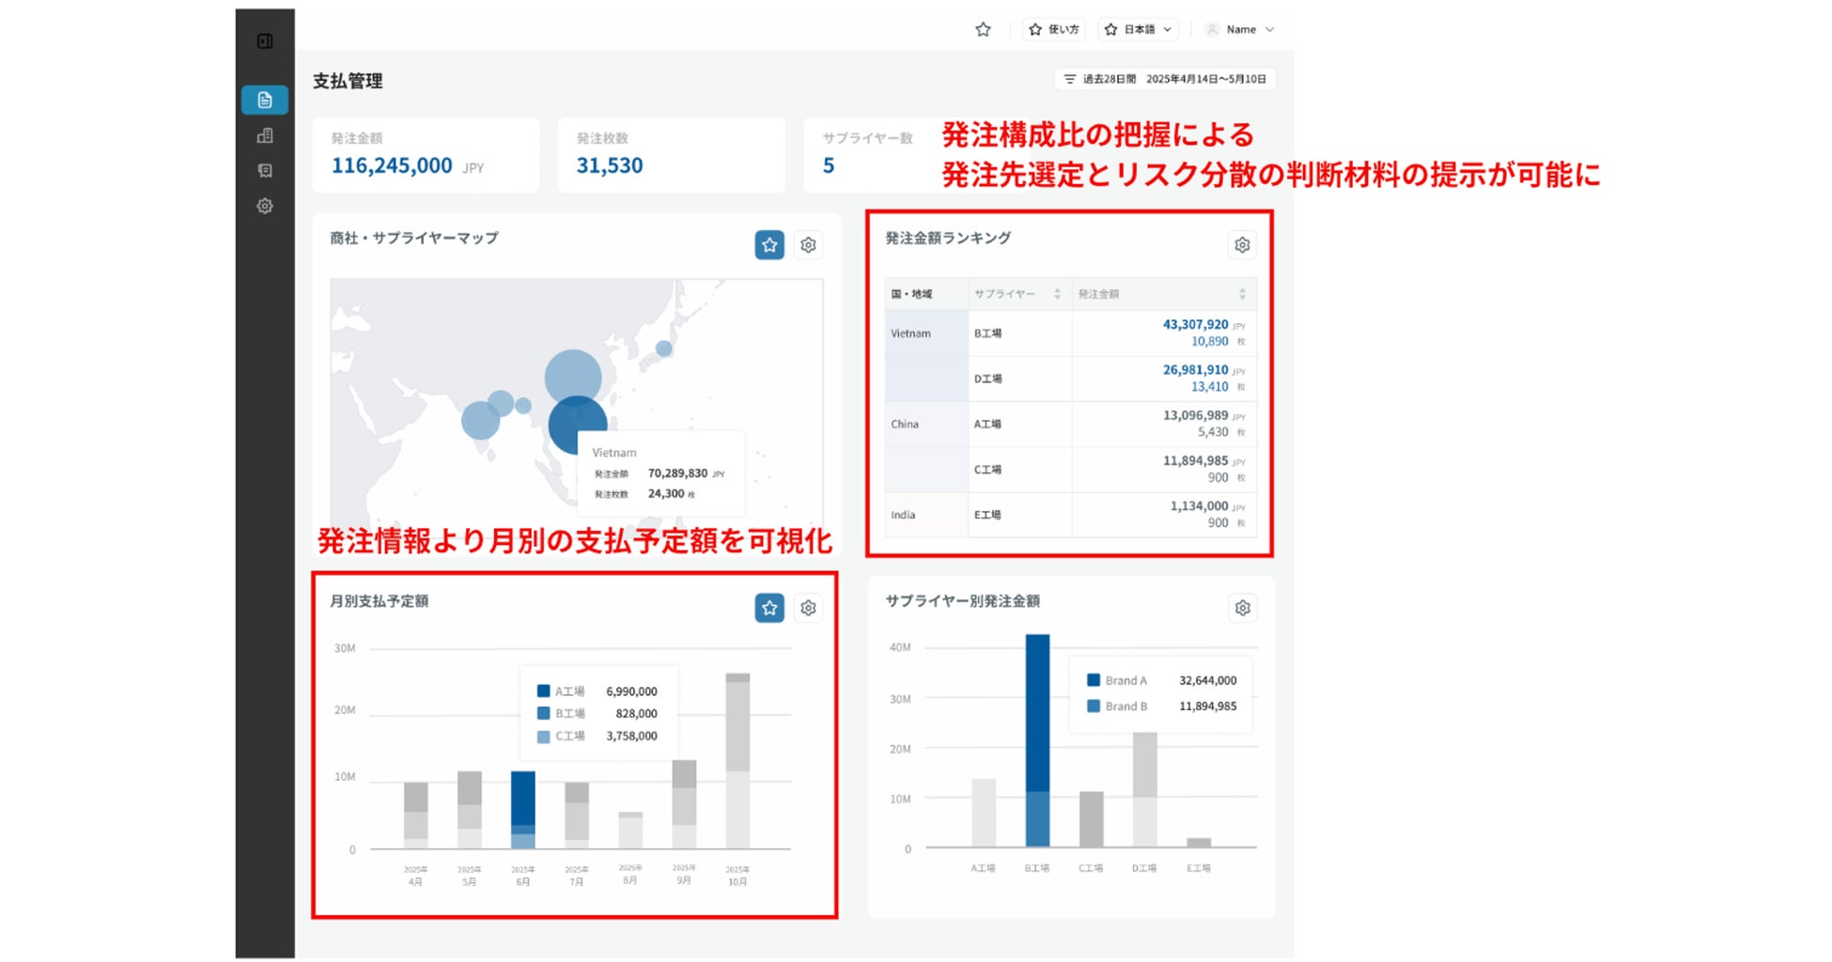Click the D工場 bar in supplier chart

(x=1144, y=789)
